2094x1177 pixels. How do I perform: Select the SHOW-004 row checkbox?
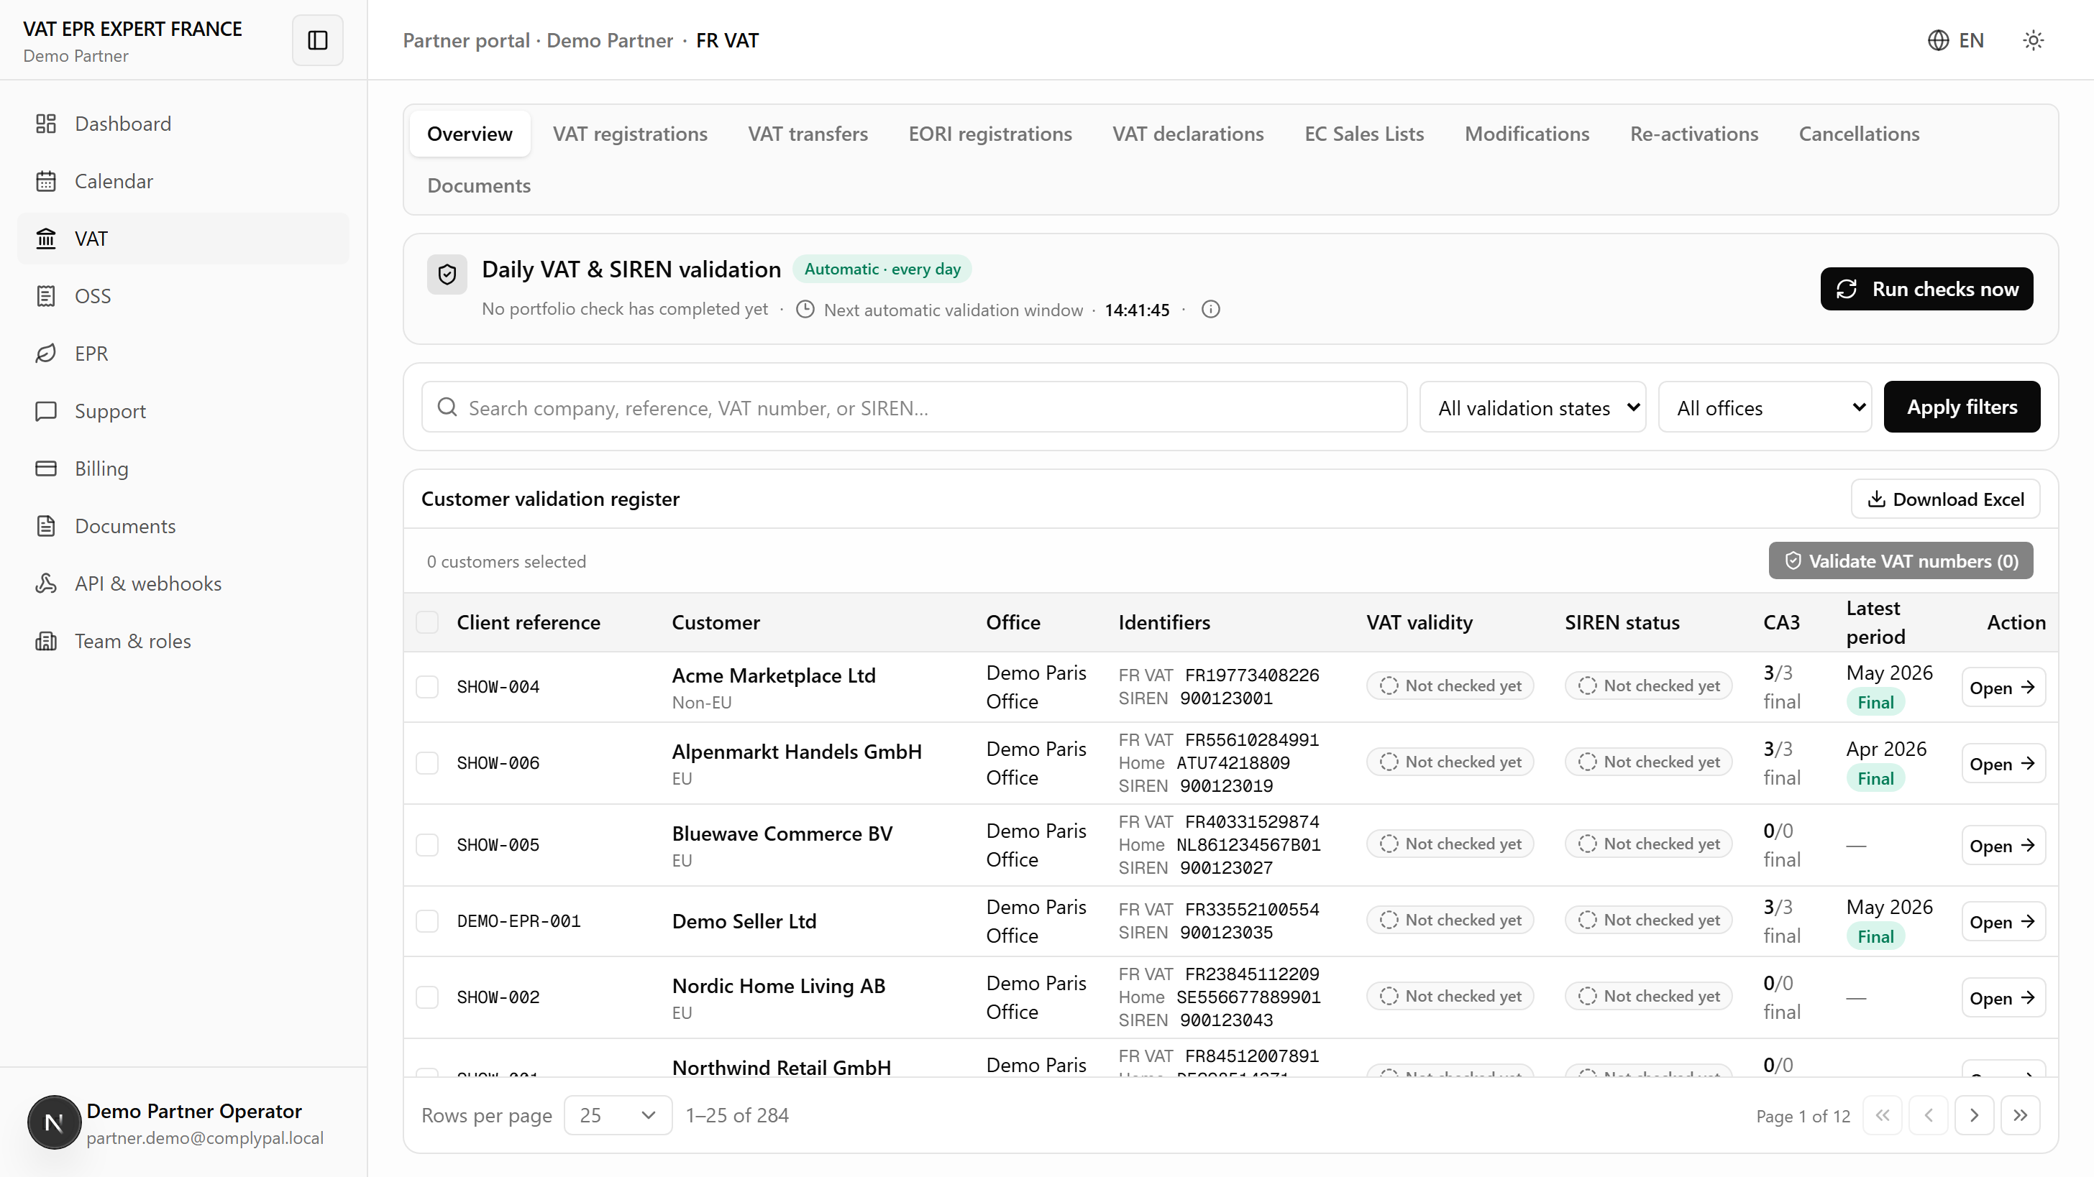pos(426,687)
